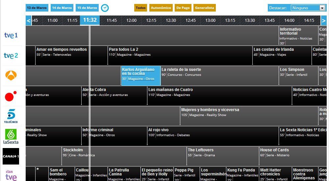Open Kung Fu Panda program
Image resolution: width=329 pixels, height=181 pixels.
[x=241, y=170]
